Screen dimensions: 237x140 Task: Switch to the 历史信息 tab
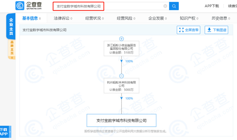221,18
